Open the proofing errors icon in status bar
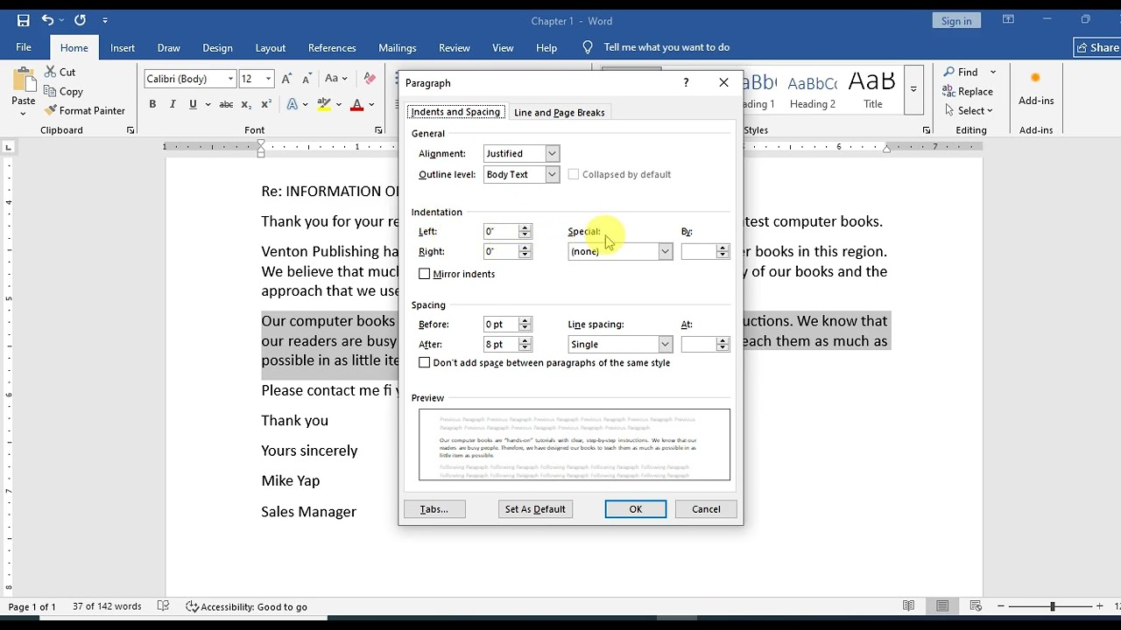This screenshot has width=1121, height=630. click(x=163, y=606)
